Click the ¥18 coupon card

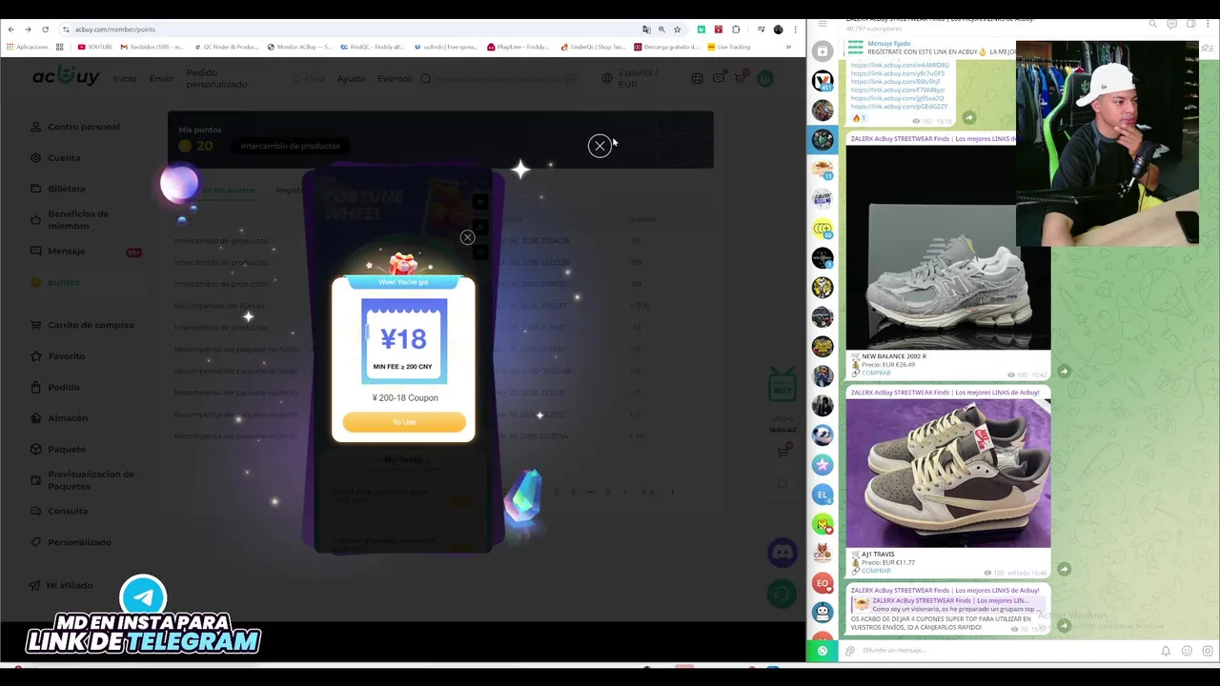[x=404, y=341]
